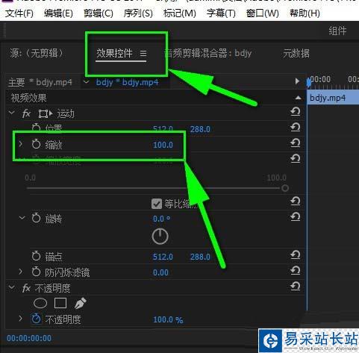The height and width of the screenshot is (353, 359).
Task: Collapse the 视频效果 section arrow
Action: point(298,98)
